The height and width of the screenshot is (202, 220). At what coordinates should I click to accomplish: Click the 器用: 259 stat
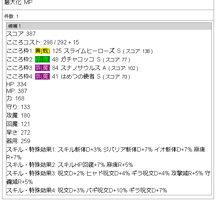tap(18, 141)
